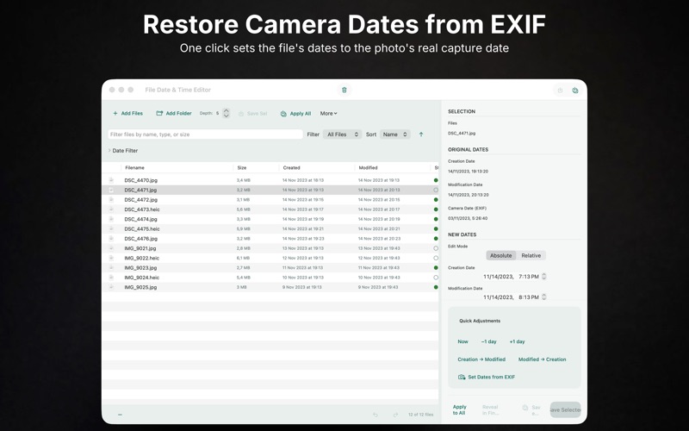The image size is (689, 431).
Task: Open the Sort Name dropdown
Action: [x=395, y=134]
